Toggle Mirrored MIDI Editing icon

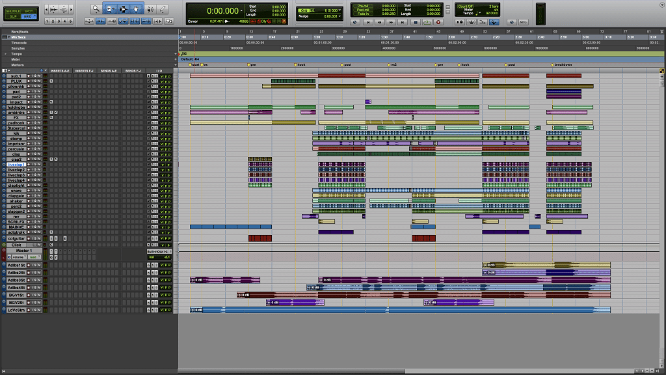[112, 21]
